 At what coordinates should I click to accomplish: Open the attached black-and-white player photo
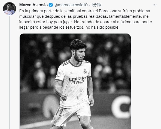(75, 81)
